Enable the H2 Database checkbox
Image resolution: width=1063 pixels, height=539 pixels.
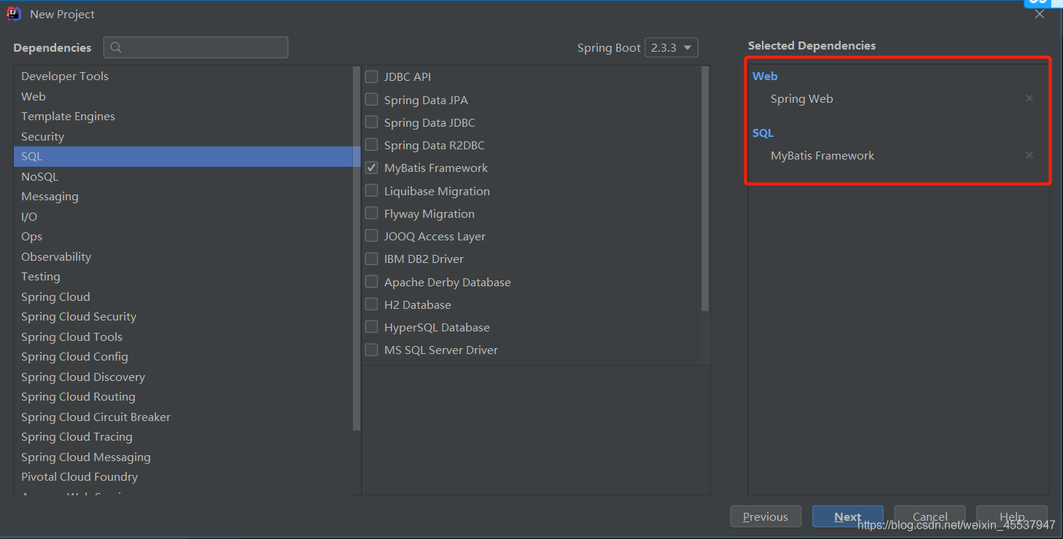click(x=372, y=304)
